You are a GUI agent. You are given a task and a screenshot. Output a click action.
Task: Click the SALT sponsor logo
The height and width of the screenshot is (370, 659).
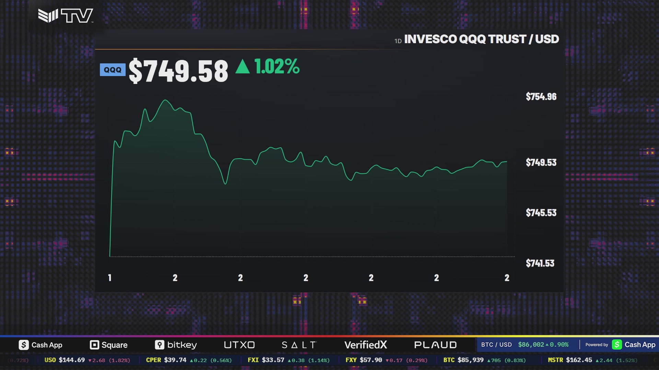(299, 345)
